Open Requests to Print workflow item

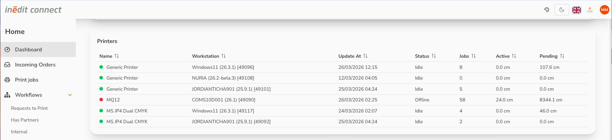[29, 108]
